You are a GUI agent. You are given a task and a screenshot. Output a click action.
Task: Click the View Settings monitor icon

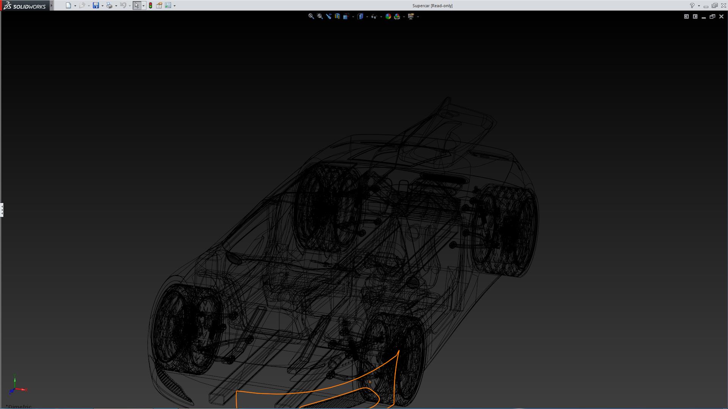tap(411, 16)
